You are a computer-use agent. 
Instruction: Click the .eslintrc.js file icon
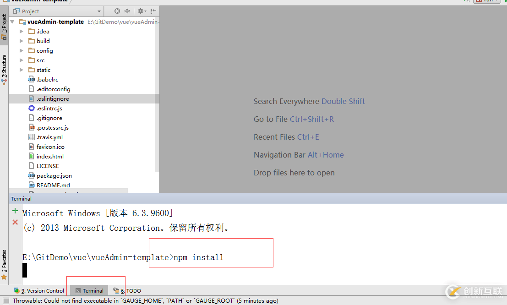31,108
